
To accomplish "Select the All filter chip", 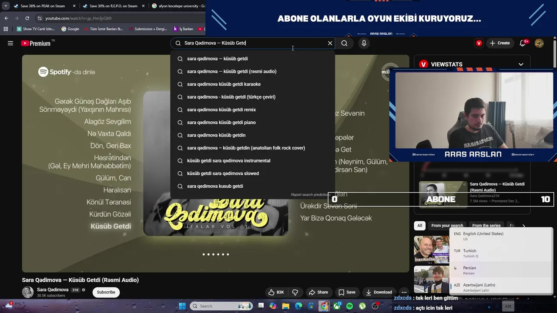I will [x=419, y=226].
